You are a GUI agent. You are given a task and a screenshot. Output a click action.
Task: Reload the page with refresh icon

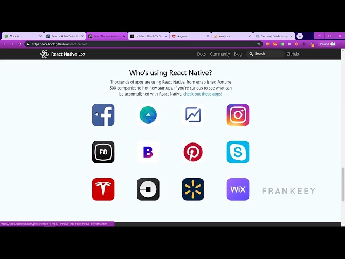point(19,44)
